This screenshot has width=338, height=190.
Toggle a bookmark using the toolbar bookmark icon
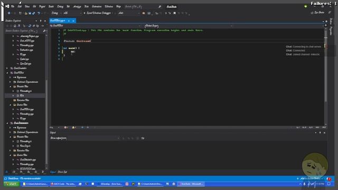tap(175, 13)
